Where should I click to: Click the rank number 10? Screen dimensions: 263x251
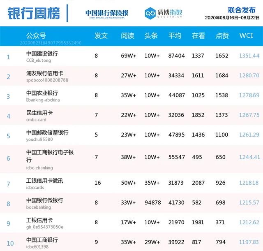click(10, 243)
